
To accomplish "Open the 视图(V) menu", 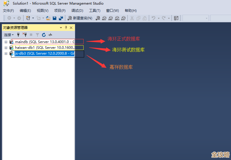I will point(43,11).
